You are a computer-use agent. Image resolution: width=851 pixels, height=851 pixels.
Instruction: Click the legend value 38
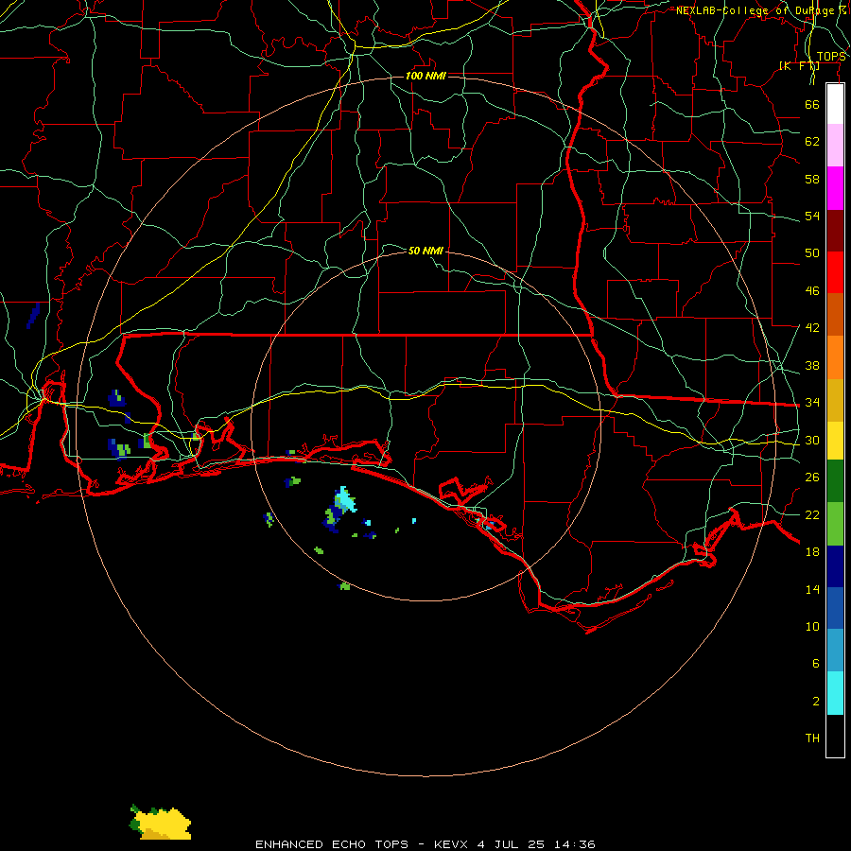(812, 365)
